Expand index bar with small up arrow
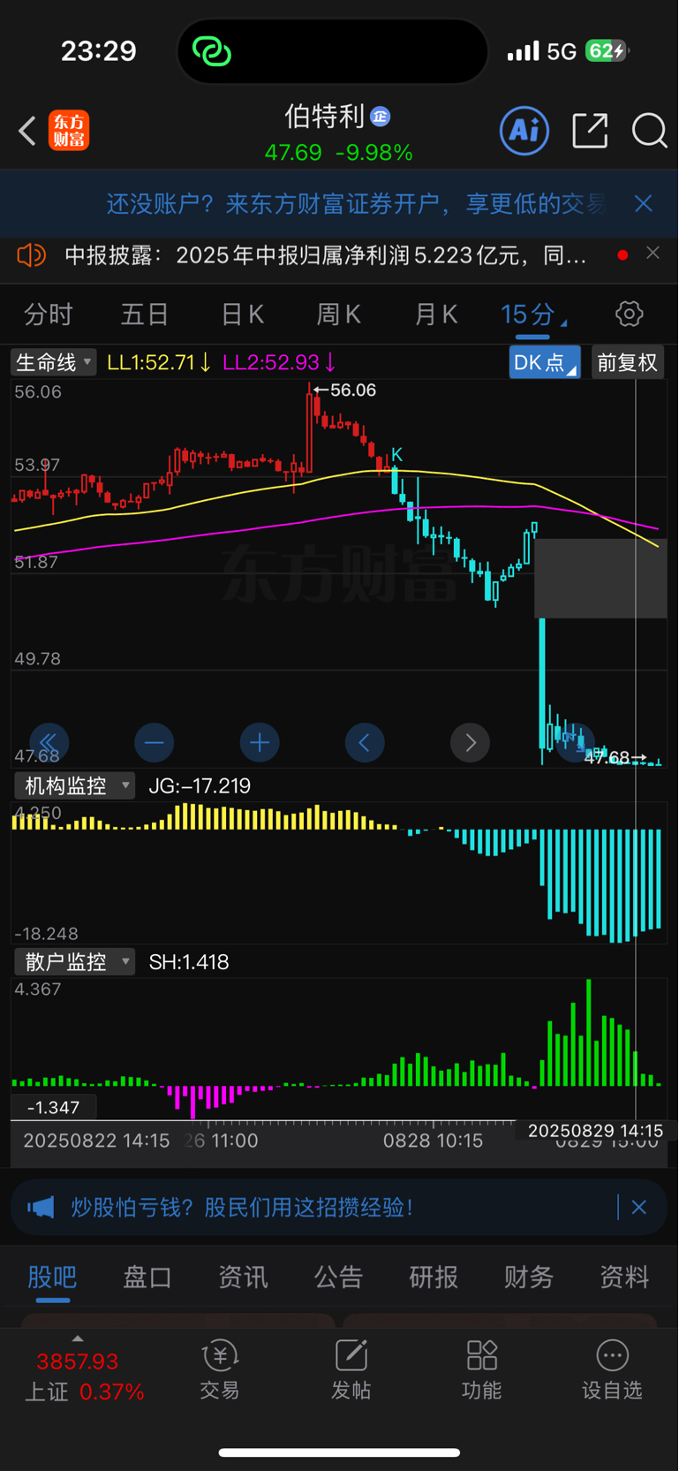Screen dimensions: 679x1471 point(78,1338)
